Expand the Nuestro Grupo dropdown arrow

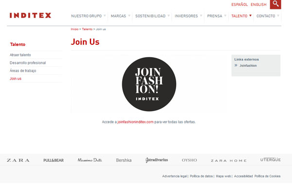(105, 16)
